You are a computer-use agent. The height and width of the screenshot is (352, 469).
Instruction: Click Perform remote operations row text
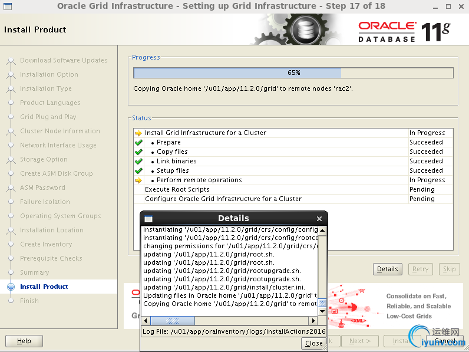point(199,180)
